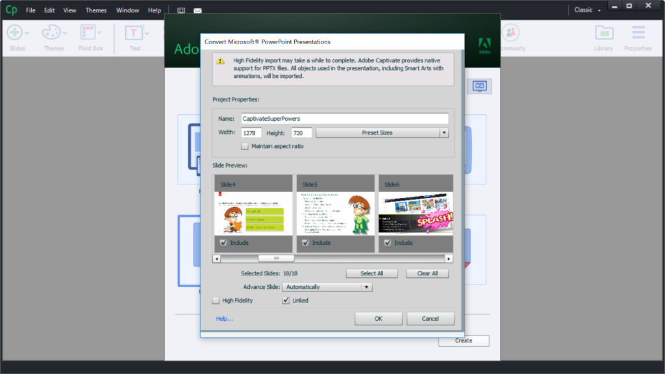Open the Window menu
This screenshot has width=665, height=374.
point(127,10)
